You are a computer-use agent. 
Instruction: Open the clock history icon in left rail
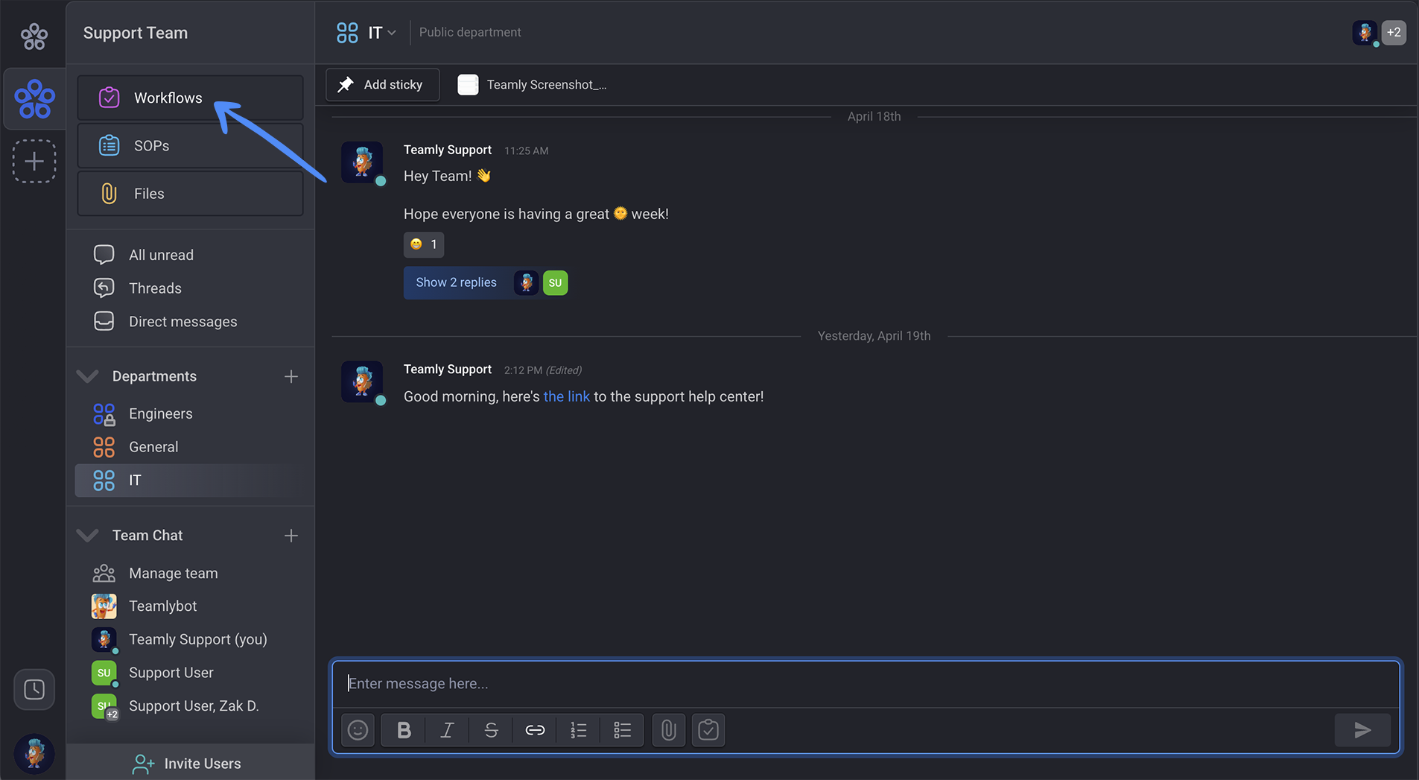pos(34,689)
